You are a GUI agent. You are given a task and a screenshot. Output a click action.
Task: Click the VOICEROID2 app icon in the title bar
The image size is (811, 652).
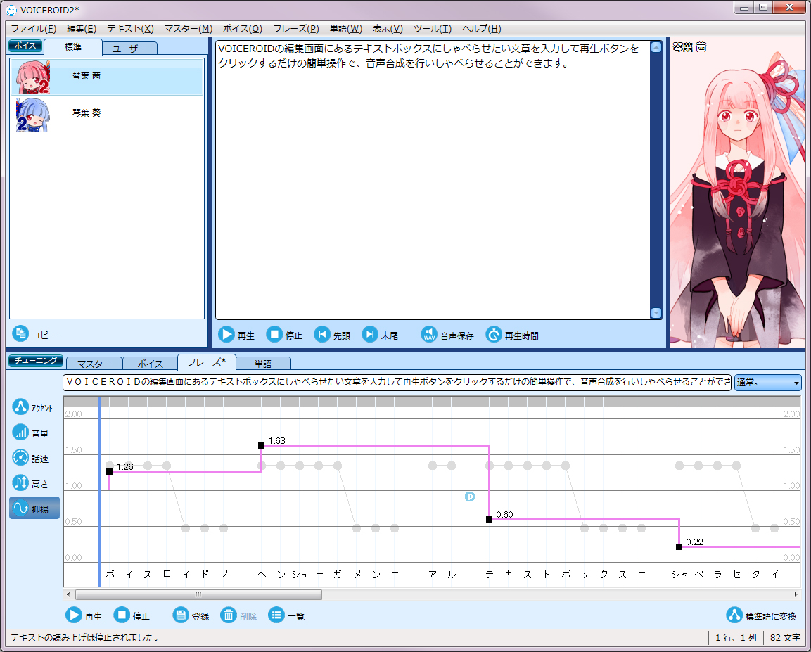tap(11, 10)
